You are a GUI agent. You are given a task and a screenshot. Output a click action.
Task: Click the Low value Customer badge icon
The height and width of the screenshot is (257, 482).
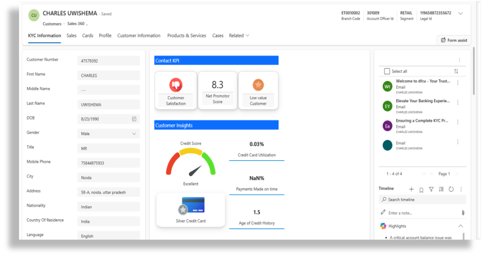[x=258, y=85]
